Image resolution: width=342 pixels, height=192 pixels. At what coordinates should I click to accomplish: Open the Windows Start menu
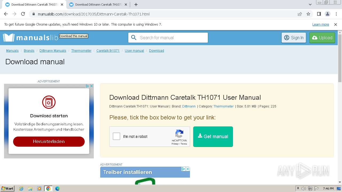[x=7, y=189]
